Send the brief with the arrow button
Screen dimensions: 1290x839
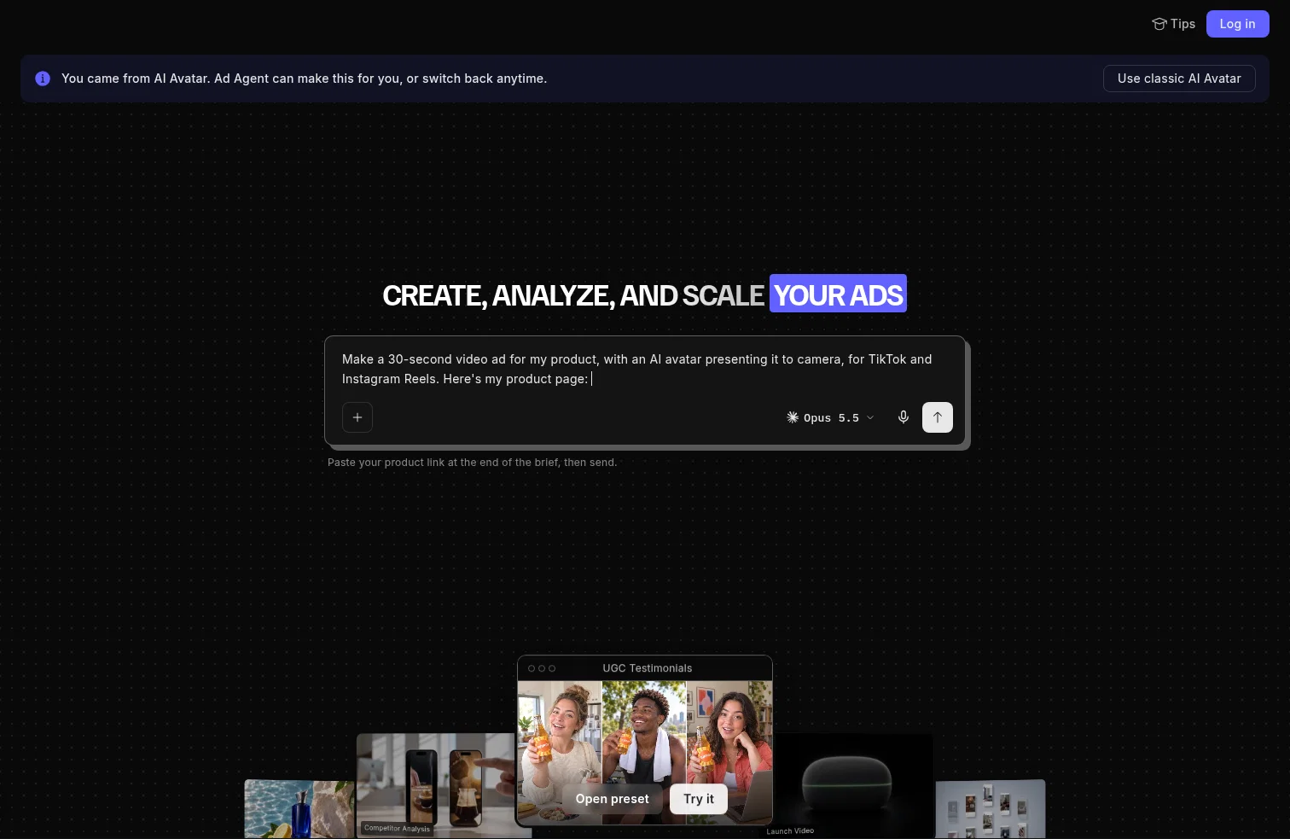[x=938, y=417]
